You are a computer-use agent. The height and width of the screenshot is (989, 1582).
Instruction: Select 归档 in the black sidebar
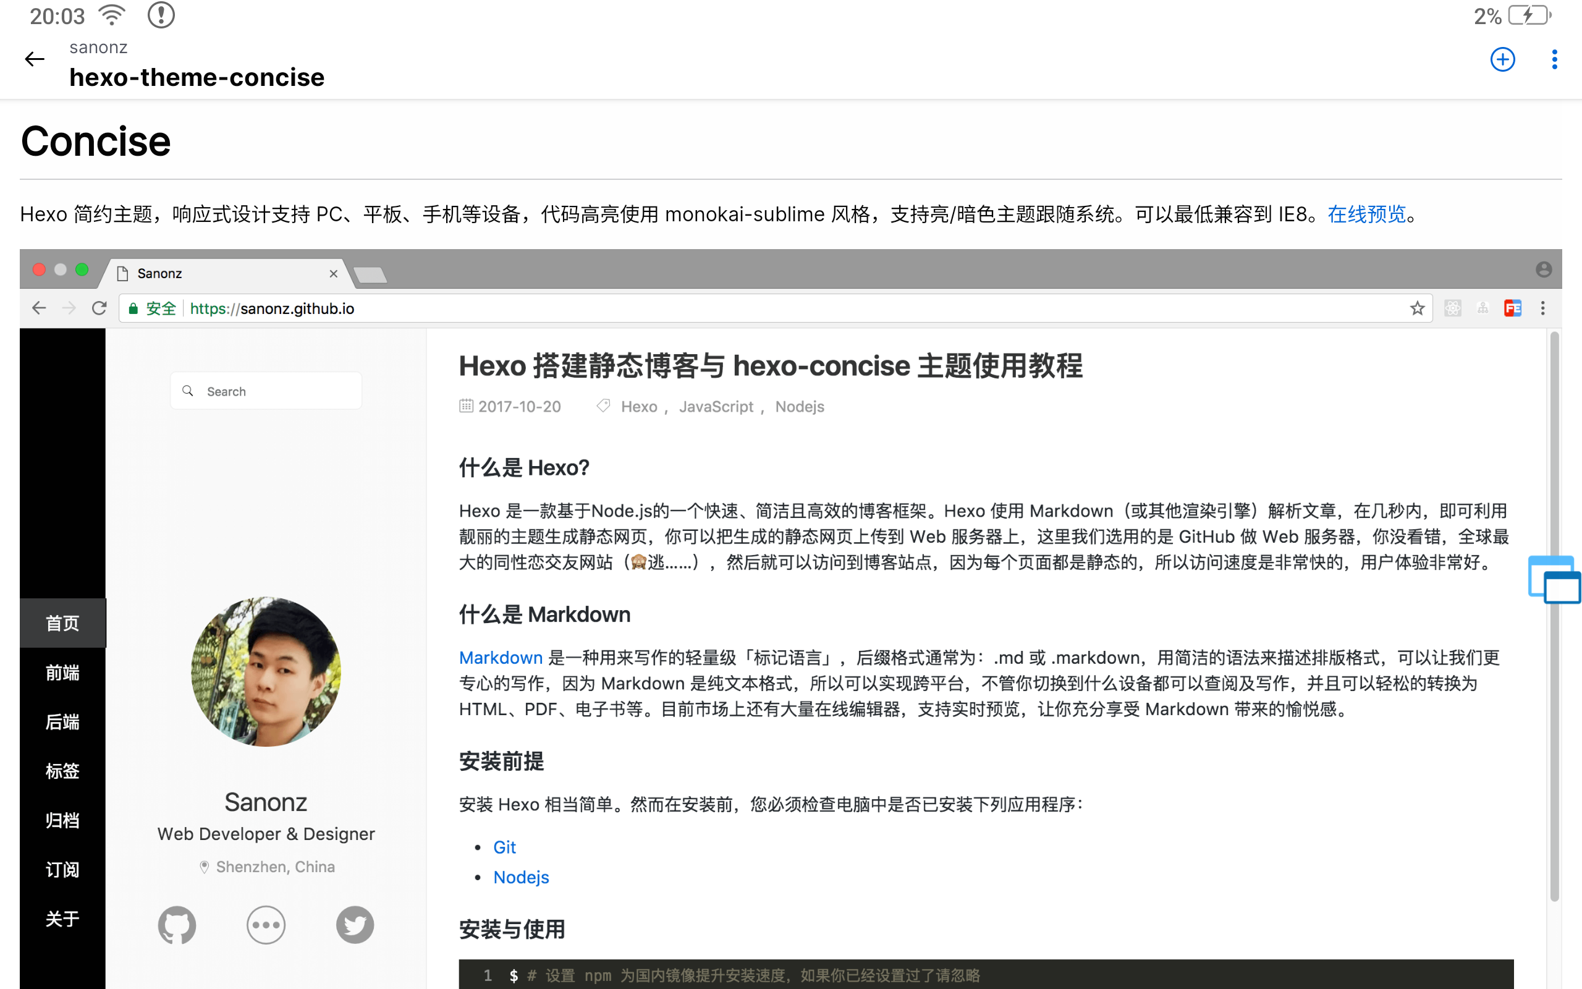[x=62, y=820]
